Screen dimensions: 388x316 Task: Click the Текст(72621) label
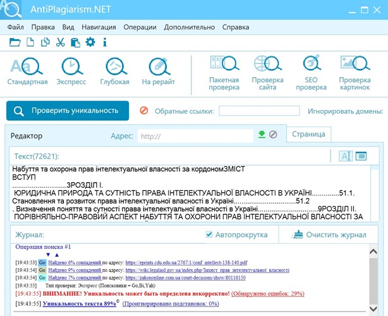[37, 156]
